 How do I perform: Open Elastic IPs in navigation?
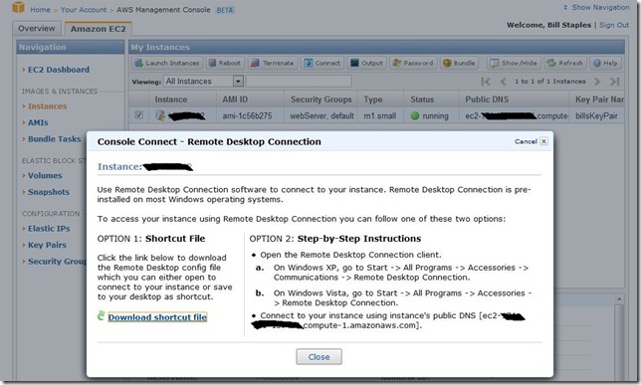pos(49,229)
